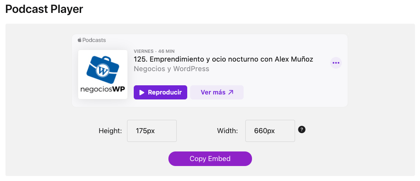This screenshot has width=420, height=181.
Task: Click the question mark help icon
Action: tap(302, 129)
